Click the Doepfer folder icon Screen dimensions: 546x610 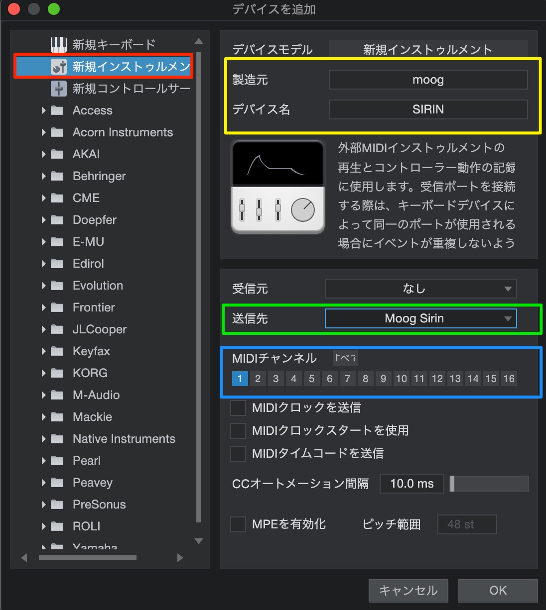coord(57,220)
